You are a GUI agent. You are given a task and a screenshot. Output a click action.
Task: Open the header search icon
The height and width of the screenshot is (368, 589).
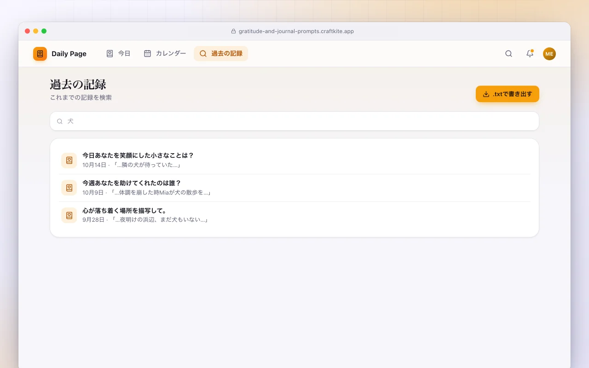pos(508,54)
